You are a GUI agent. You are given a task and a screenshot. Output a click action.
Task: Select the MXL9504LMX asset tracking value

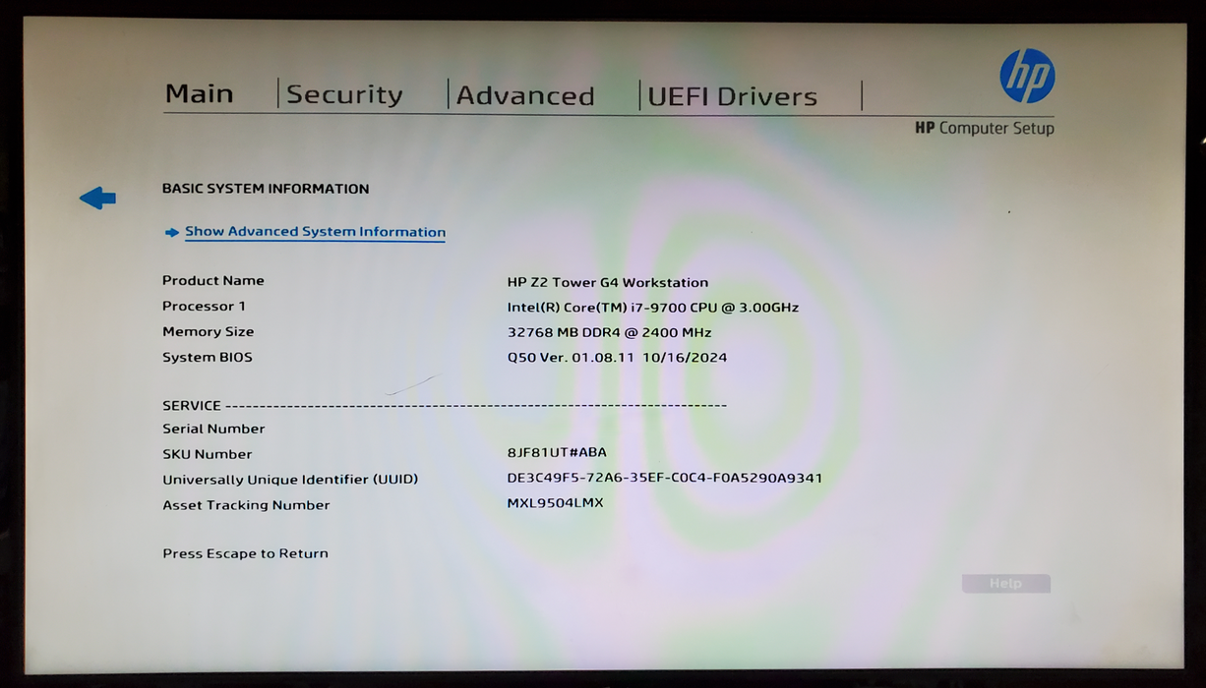pyautogui.click(x=556, y=503)
